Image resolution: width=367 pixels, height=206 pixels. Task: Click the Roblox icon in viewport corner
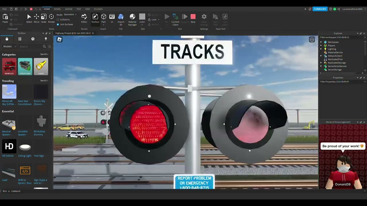[59, 39]
